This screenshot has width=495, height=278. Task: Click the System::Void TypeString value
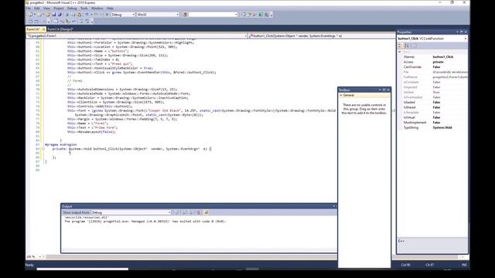[x=442, y=127]
